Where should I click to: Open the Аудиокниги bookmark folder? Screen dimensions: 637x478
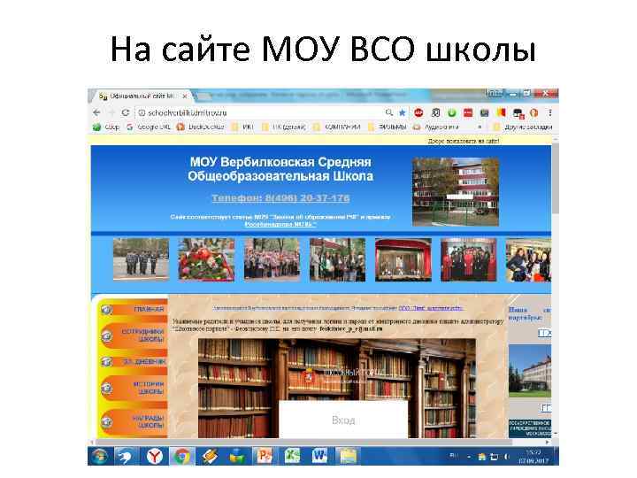[436, 127]
